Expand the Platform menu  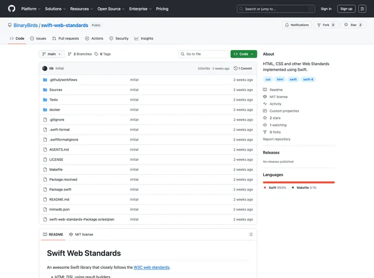point(31,9)
